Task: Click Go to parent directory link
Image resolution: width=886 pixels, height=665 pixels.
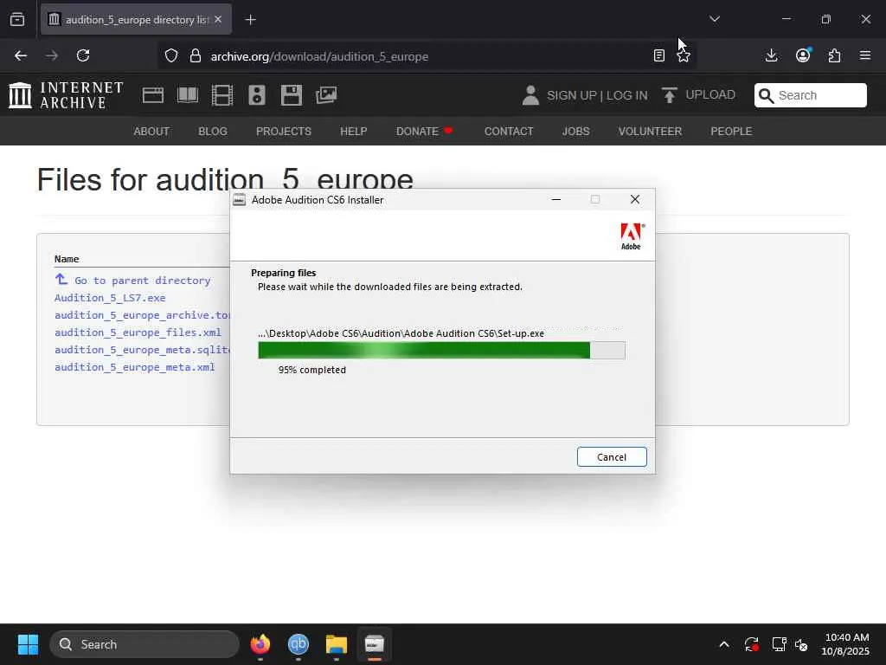Action: click(142, 281)
